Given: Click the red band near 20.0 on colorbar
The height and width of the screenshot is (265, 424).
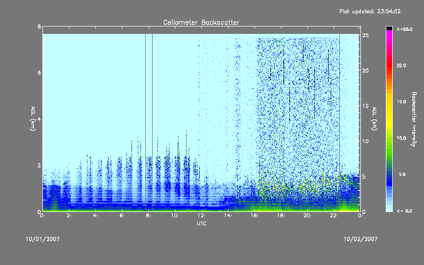Looking at the screenshot, I should point(389,65).
